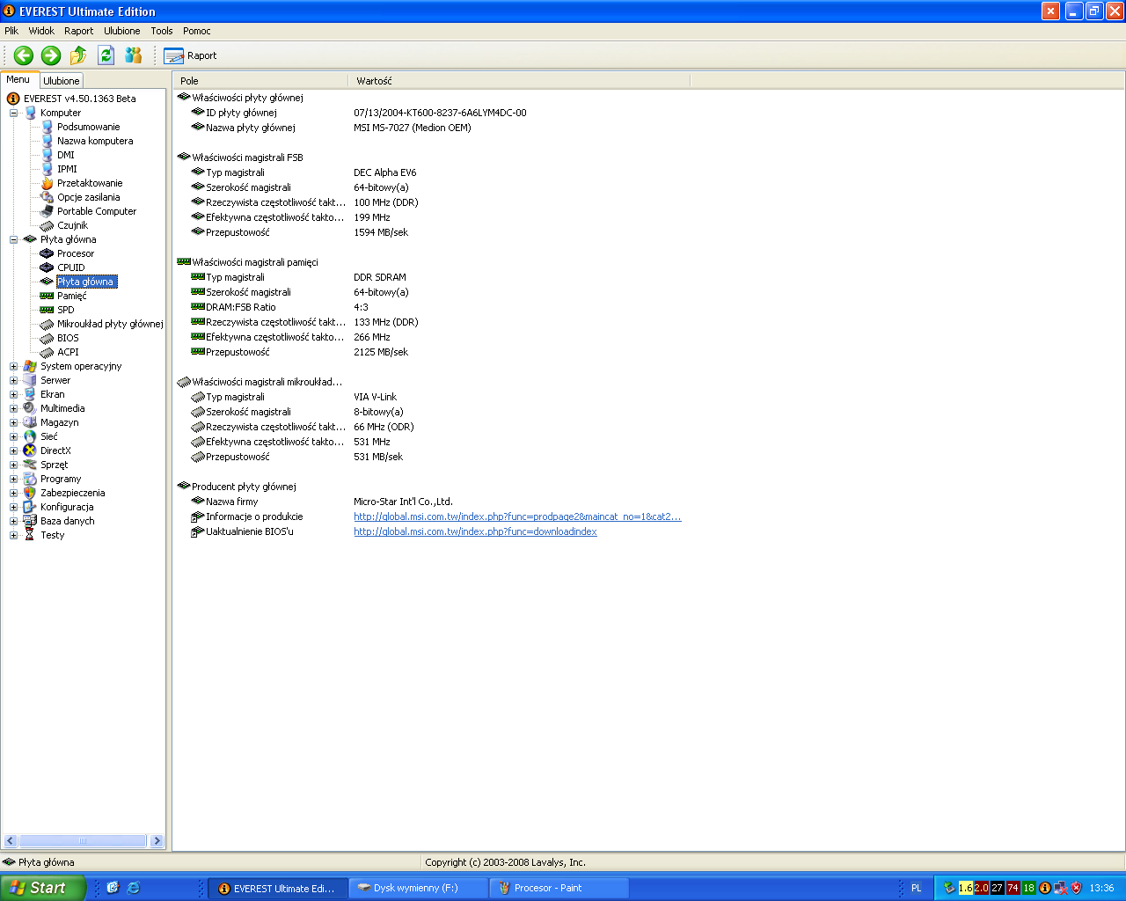The height and width of the screenshot is (901, 1126).
Task: Open the Raport menu in menu bar
Action: pyautogui.click(x=78, y=31)
